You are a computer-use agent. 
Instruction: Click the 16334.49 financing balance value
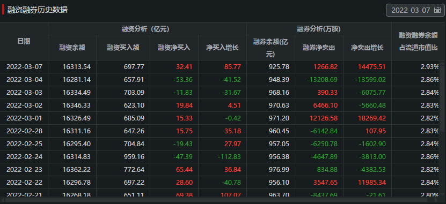tap(77, 93)
